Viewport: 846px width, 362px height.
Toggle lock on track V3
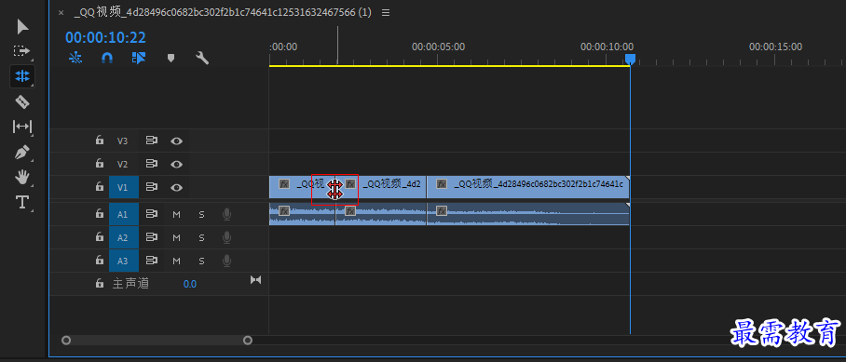[100, 141]
